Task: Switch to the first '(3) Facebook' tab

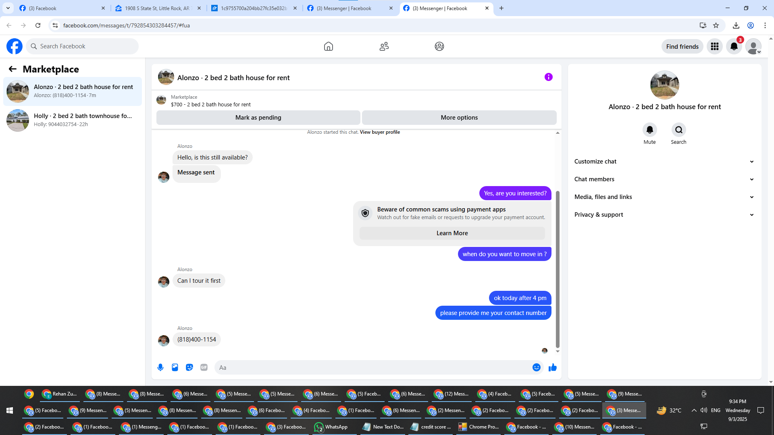Action: pyautogui.click(x=62, y=8)
